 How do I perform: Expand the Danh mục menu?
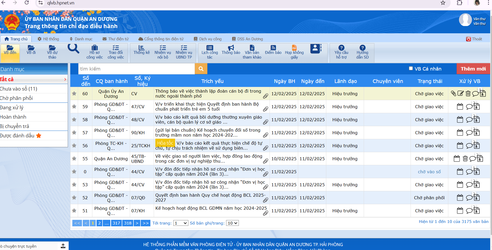pos(81,39)
